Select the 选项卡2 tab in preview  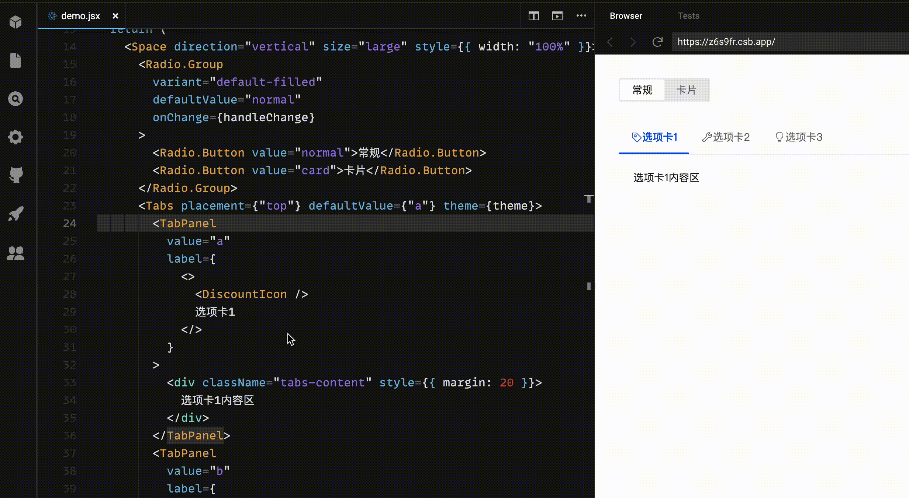coord(725,137)
